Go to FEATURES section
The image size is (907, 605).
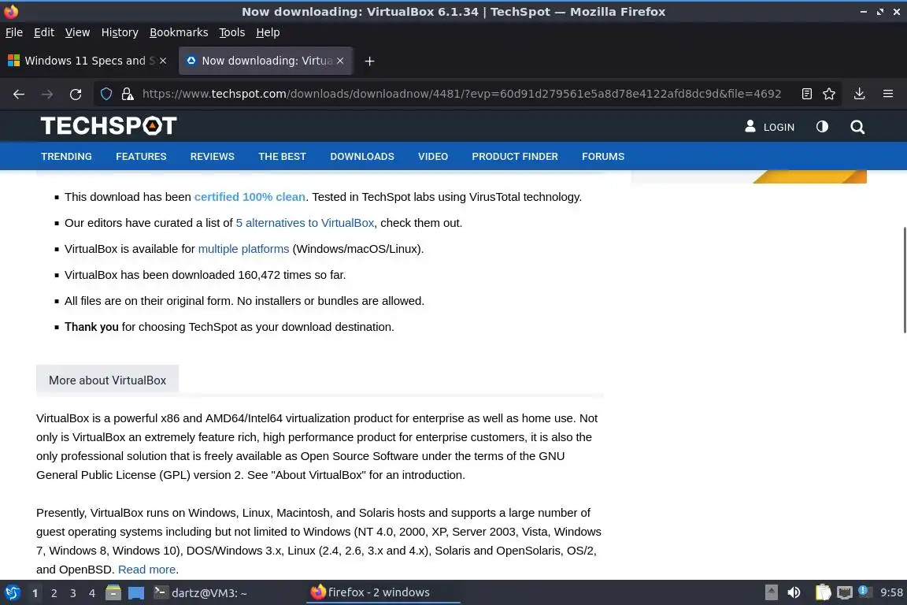click(x=141, y=156)
